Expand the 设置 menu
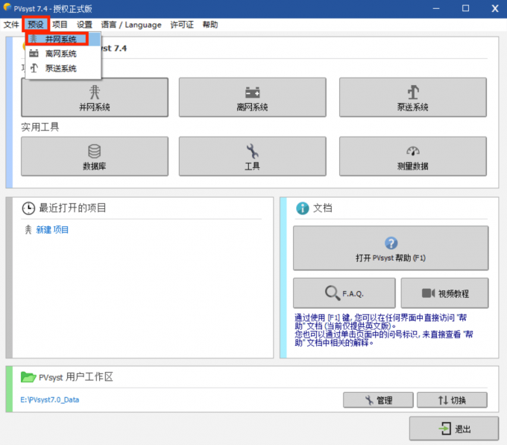The image size is (507, 445). pos(84,25)
